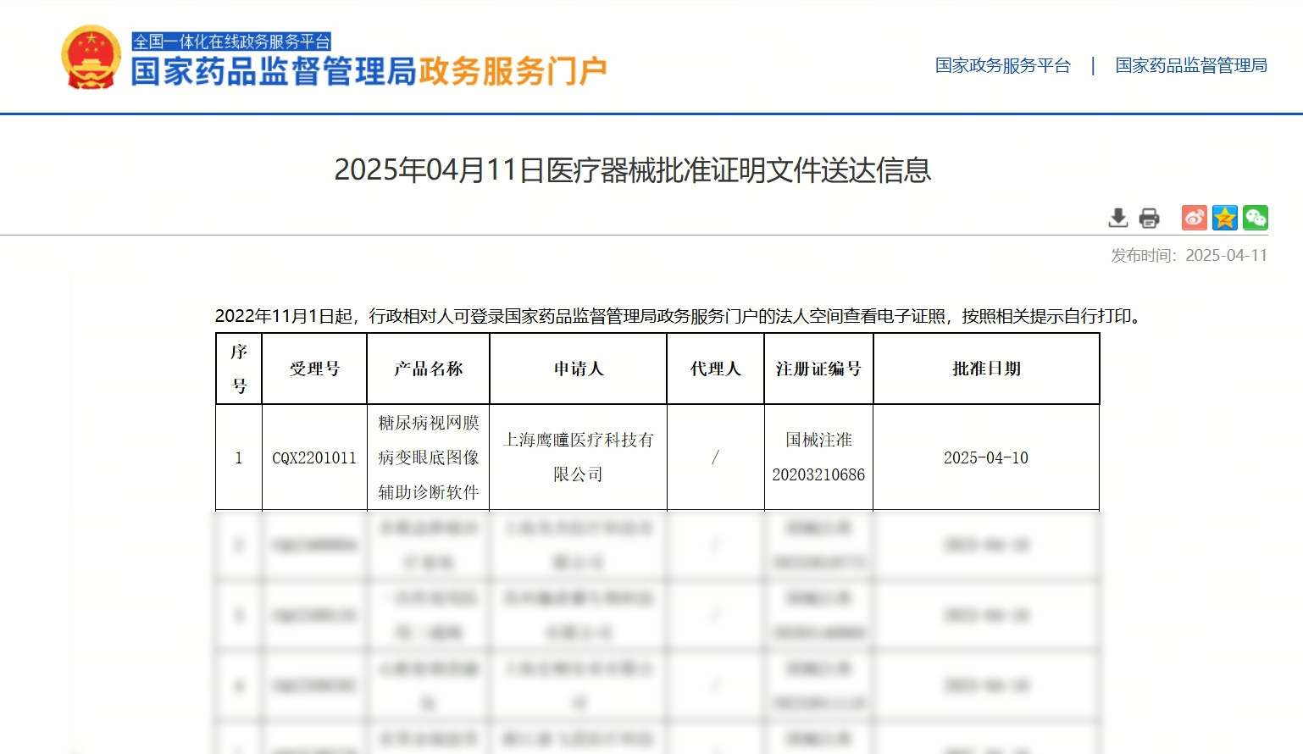Open the 国家药品监督管理局 link
This screenshot has width=1303, height=754.
click(1190, 65)
